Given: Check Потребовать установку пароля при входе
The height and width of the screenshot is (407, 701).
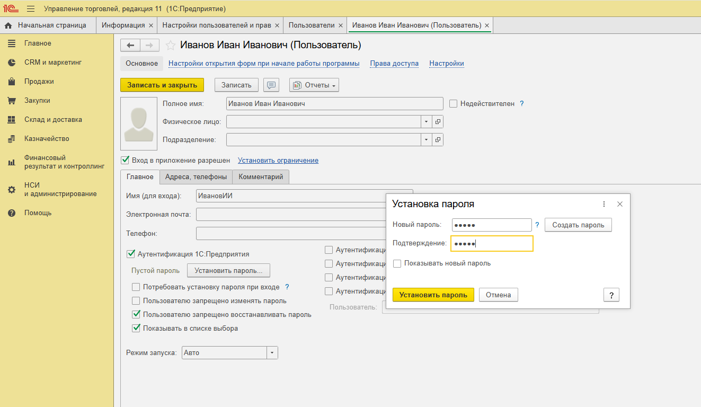Looking at the screenshot, I should pyautogui.click(x=136, y=287).
